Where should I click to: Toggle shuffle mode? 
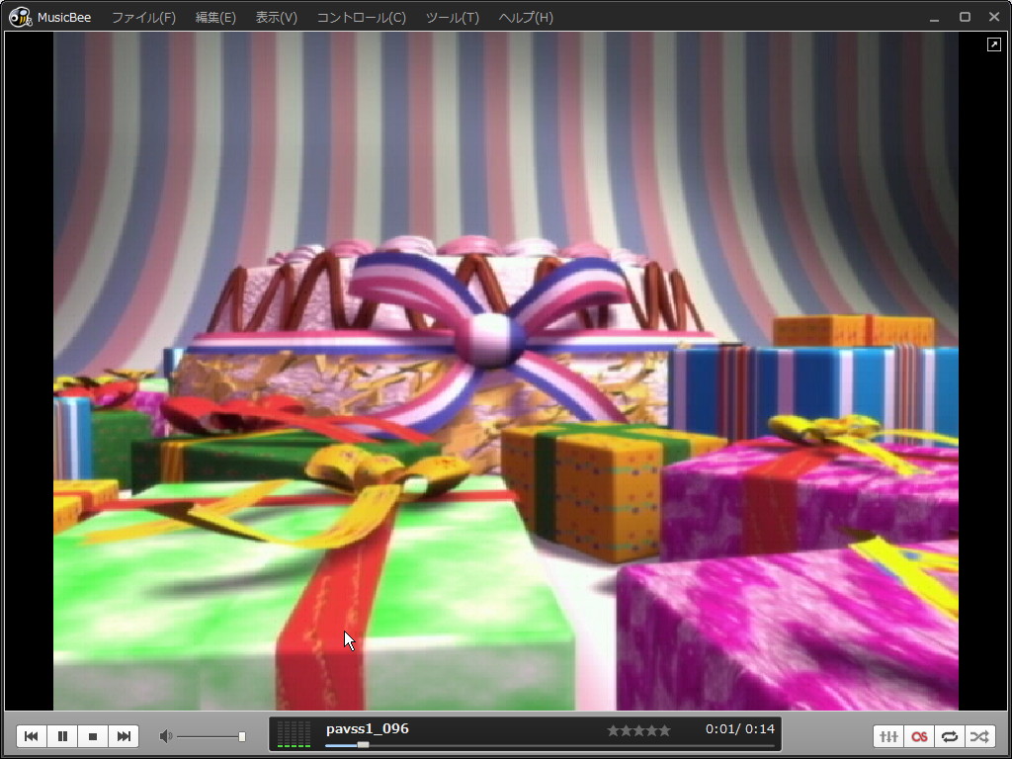tap(979, 736)
